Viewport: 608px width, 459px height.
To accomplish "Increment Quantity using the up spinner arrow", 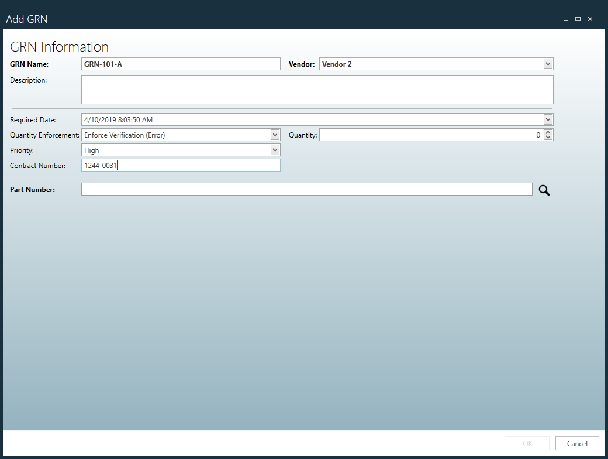I will pyautogui.click(x=548, y=132).
